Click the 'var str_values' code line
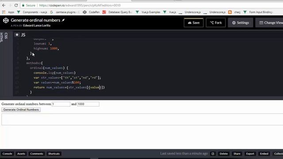This screenshot has width=283, height=159. pos(67,78)
